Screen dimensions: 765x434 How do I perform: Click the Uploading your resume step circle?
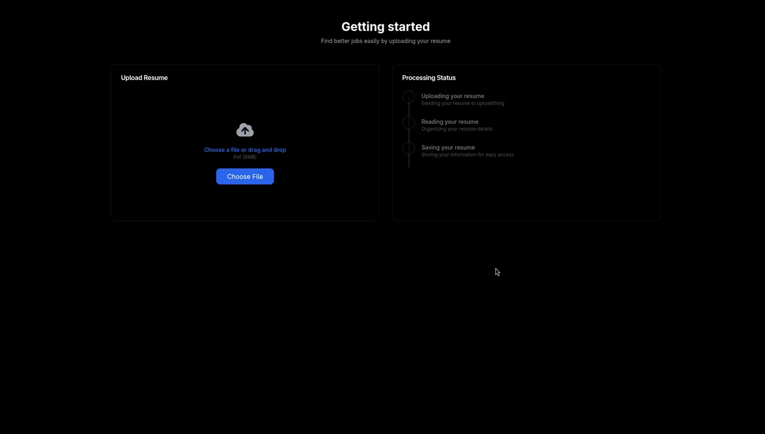pyautogui.click(x=409, y=97)
